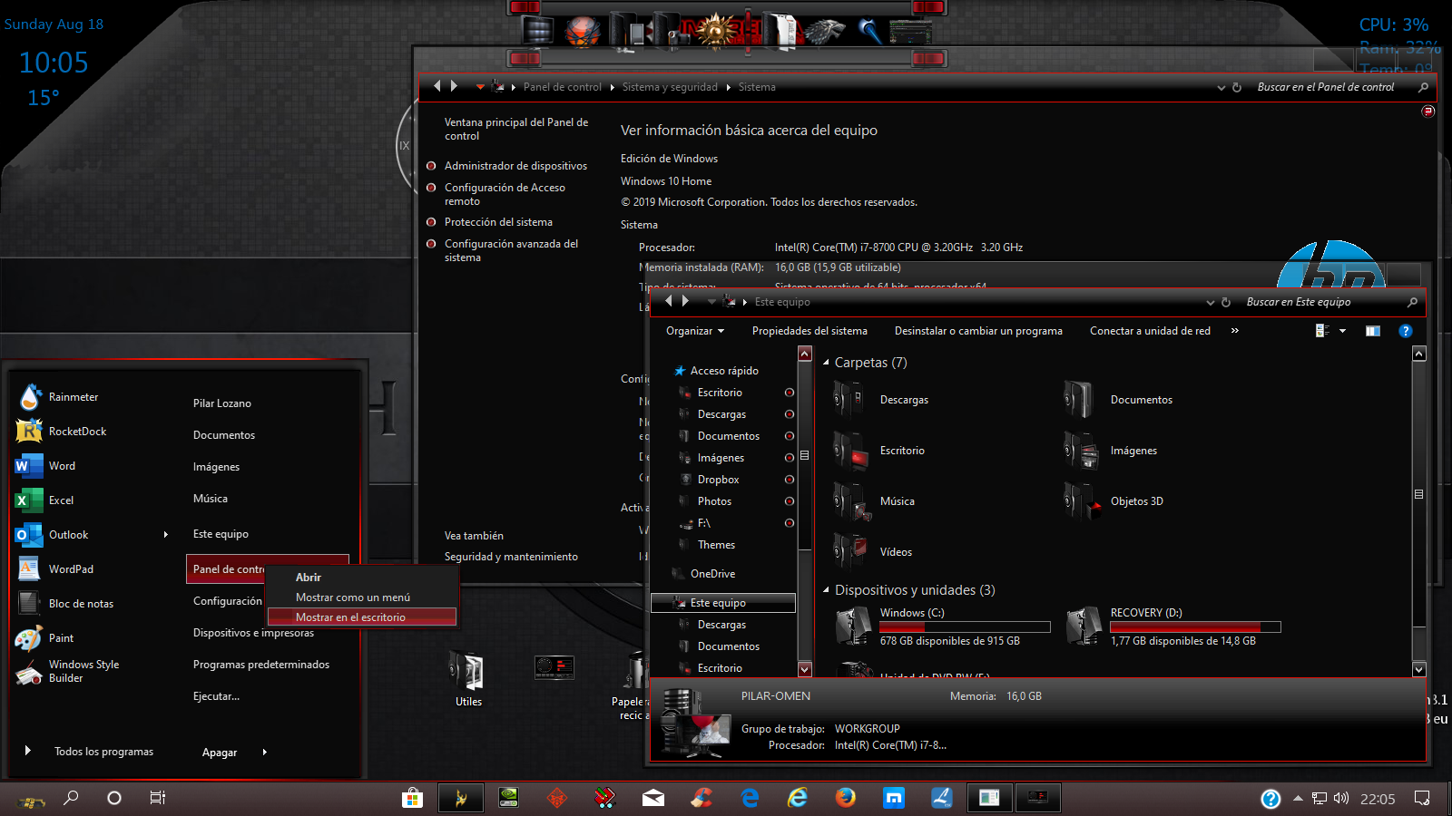Click the Help icon in Este equipo window
The width and height of the screenshot is (1452, 816).
[1406, 331]
